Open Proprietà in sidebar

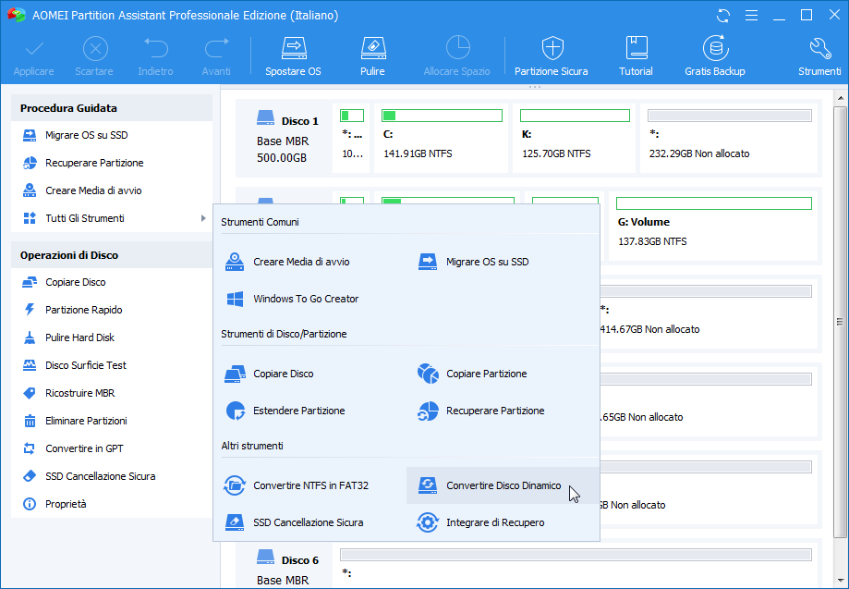point(111,503)
